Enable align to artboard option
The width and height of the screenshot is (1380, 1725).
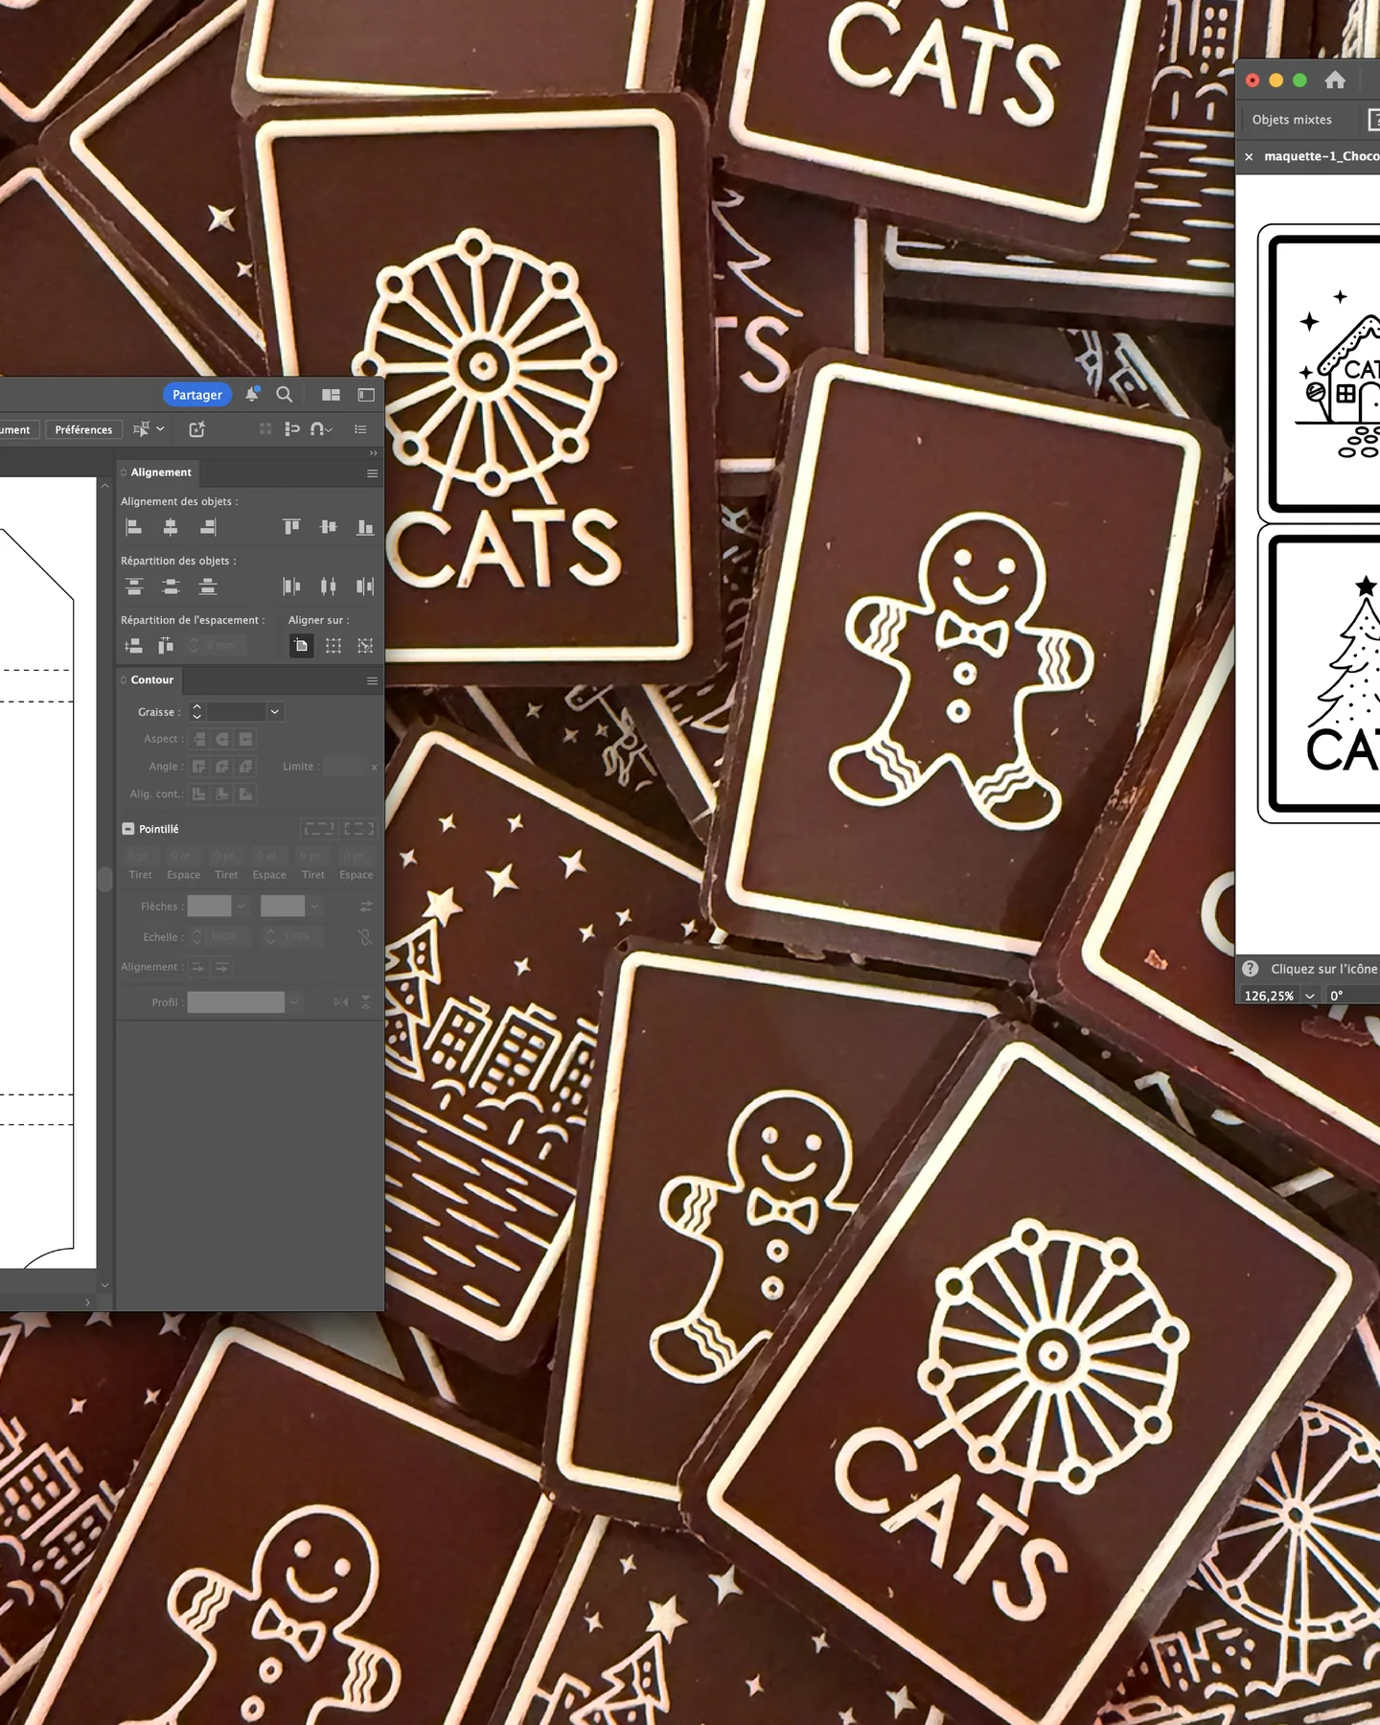(x=301, y=646)
